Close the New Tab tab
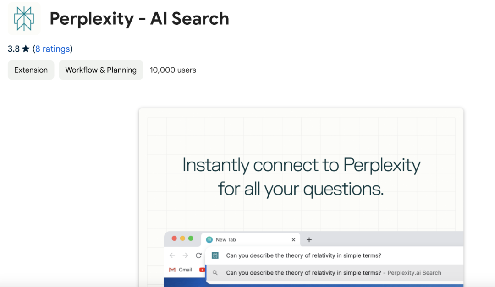Image resolution: width=495 pixels, height=287 pixels. coord(293,239)
